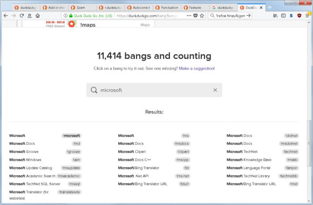
Task: Click the search arrow in search box
Action: coord(249,16)
